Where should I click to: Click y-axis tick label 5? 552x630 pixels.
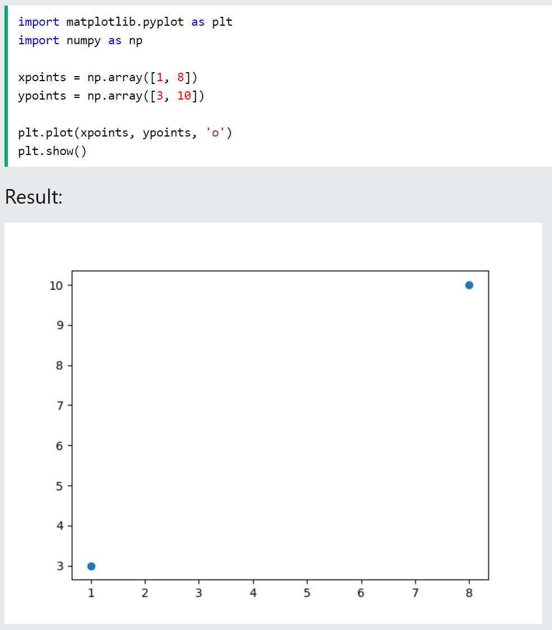[60, 486]
